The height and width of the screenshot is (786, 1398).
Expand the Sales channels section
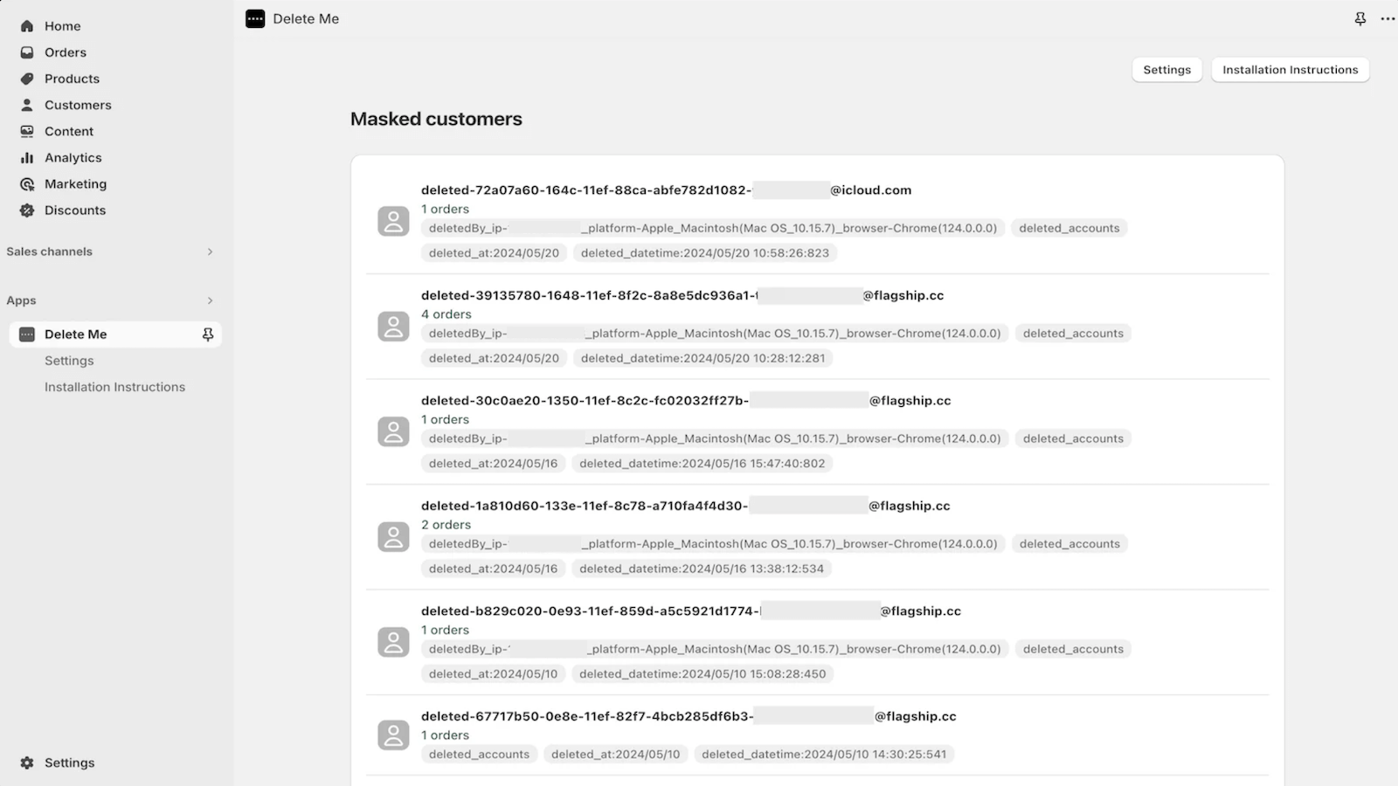tap(210, 252)
